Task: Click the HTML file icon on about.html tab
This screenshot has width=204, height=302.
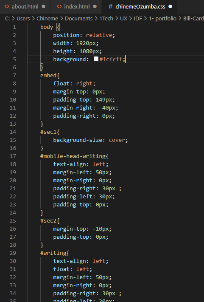Action: pyautogui.click(x=7, y=6)
